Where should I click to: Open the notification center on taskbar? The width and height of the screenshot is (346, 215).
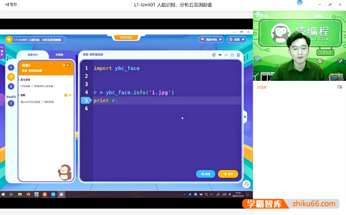click(248, 194)
